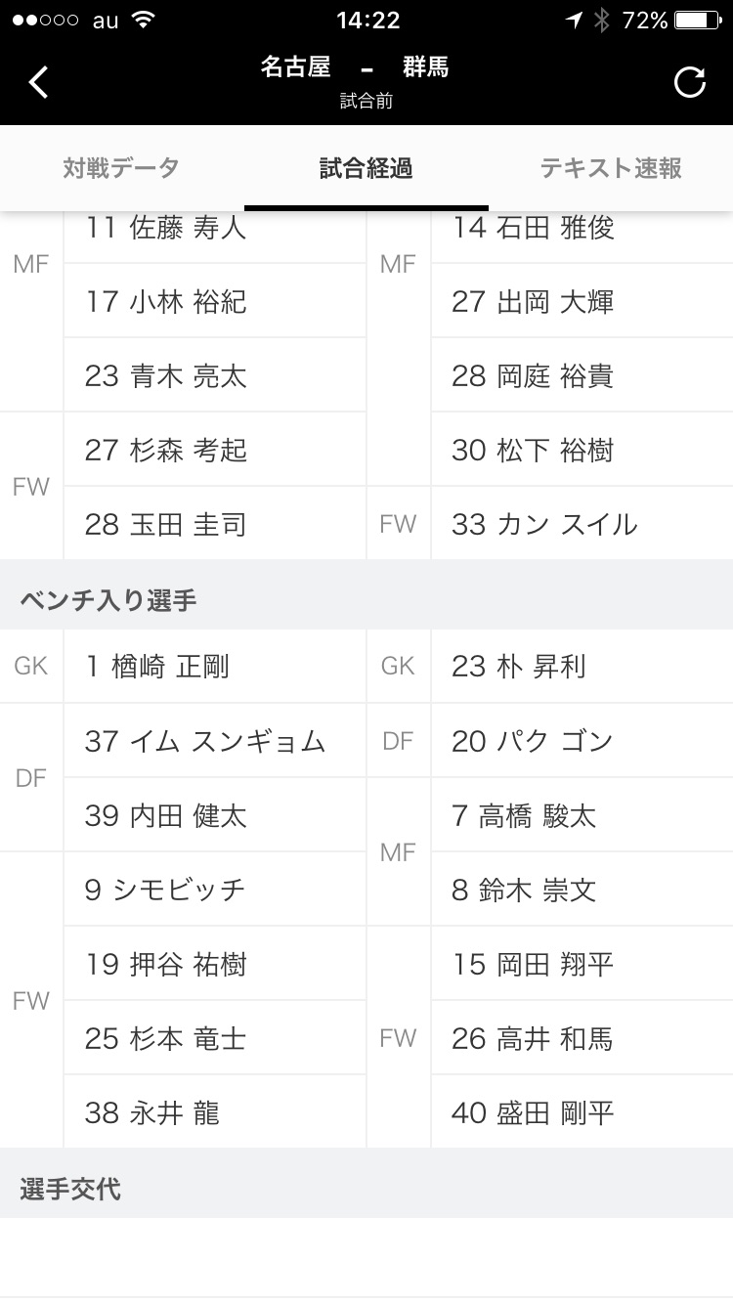Viewport: 733px width, 1304px height.
Task: Switch to the 対戦データ tab
Action: click(121, 168)
